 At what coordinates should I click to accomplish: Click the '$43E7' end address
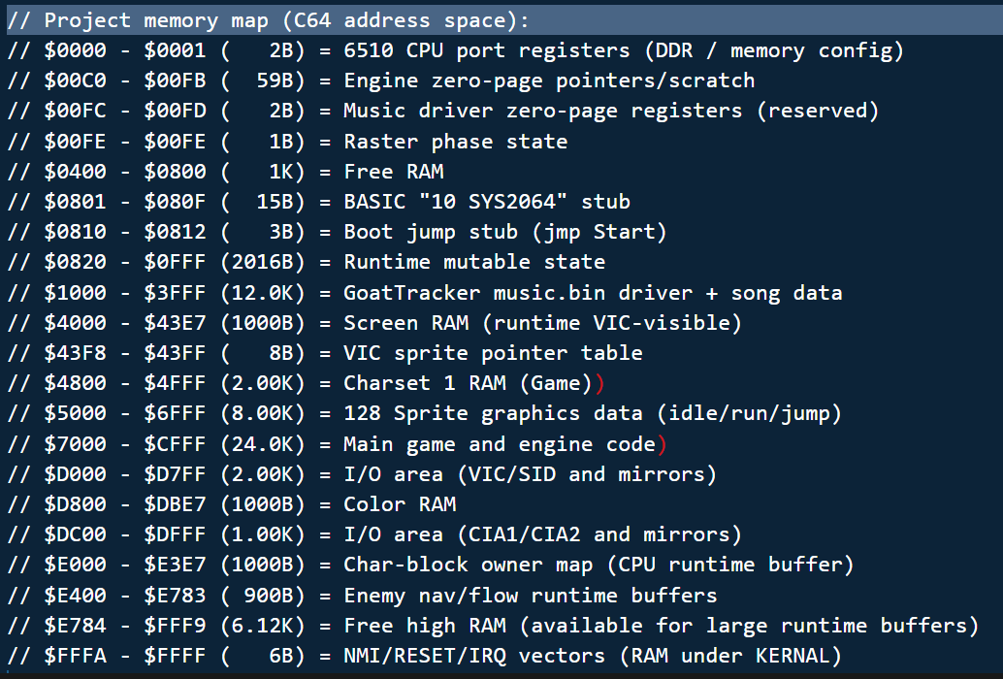pos(175,323)
